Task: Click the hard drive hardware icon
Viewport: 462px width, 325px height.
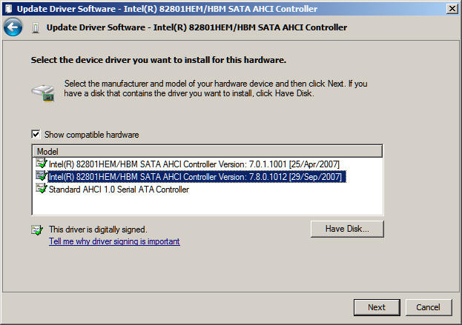Action: [43, 93]
